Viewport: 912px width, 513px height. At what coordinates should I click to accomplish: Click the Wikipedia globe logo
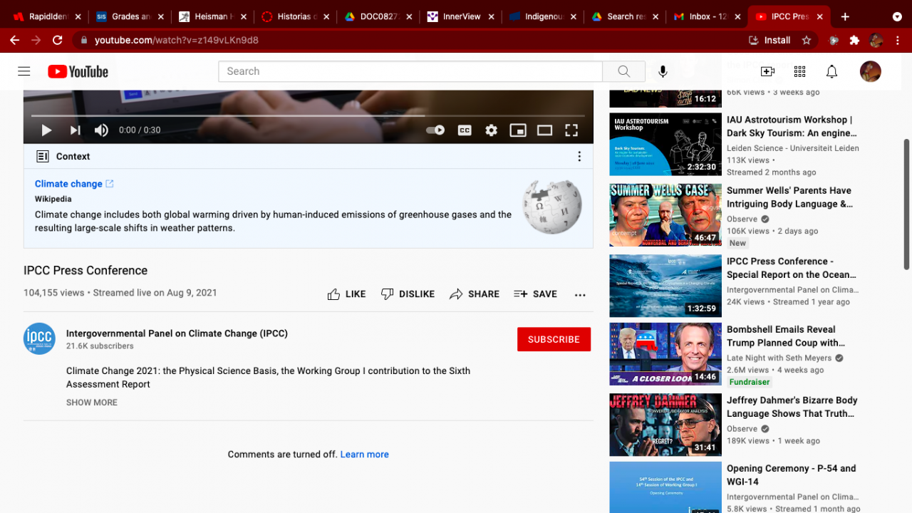click(x=551, y=207)
